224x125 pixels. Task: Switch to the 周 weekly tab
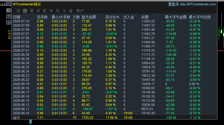coord(32,11)
